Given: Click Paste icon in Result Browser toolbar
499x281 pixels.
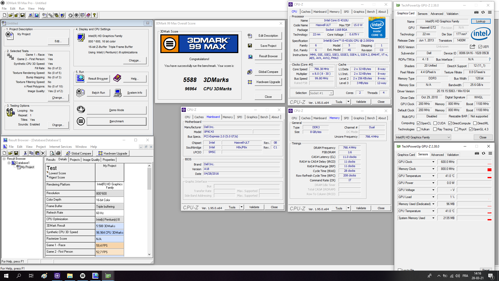Looking at the screenshot, I should pyautogui.click(x=37, y=153).
